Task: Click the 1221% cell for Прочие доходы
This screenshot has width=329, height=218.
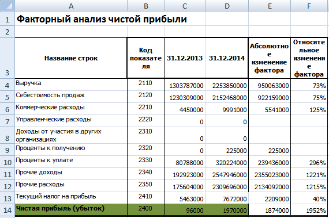Action: tap(309, 174)
